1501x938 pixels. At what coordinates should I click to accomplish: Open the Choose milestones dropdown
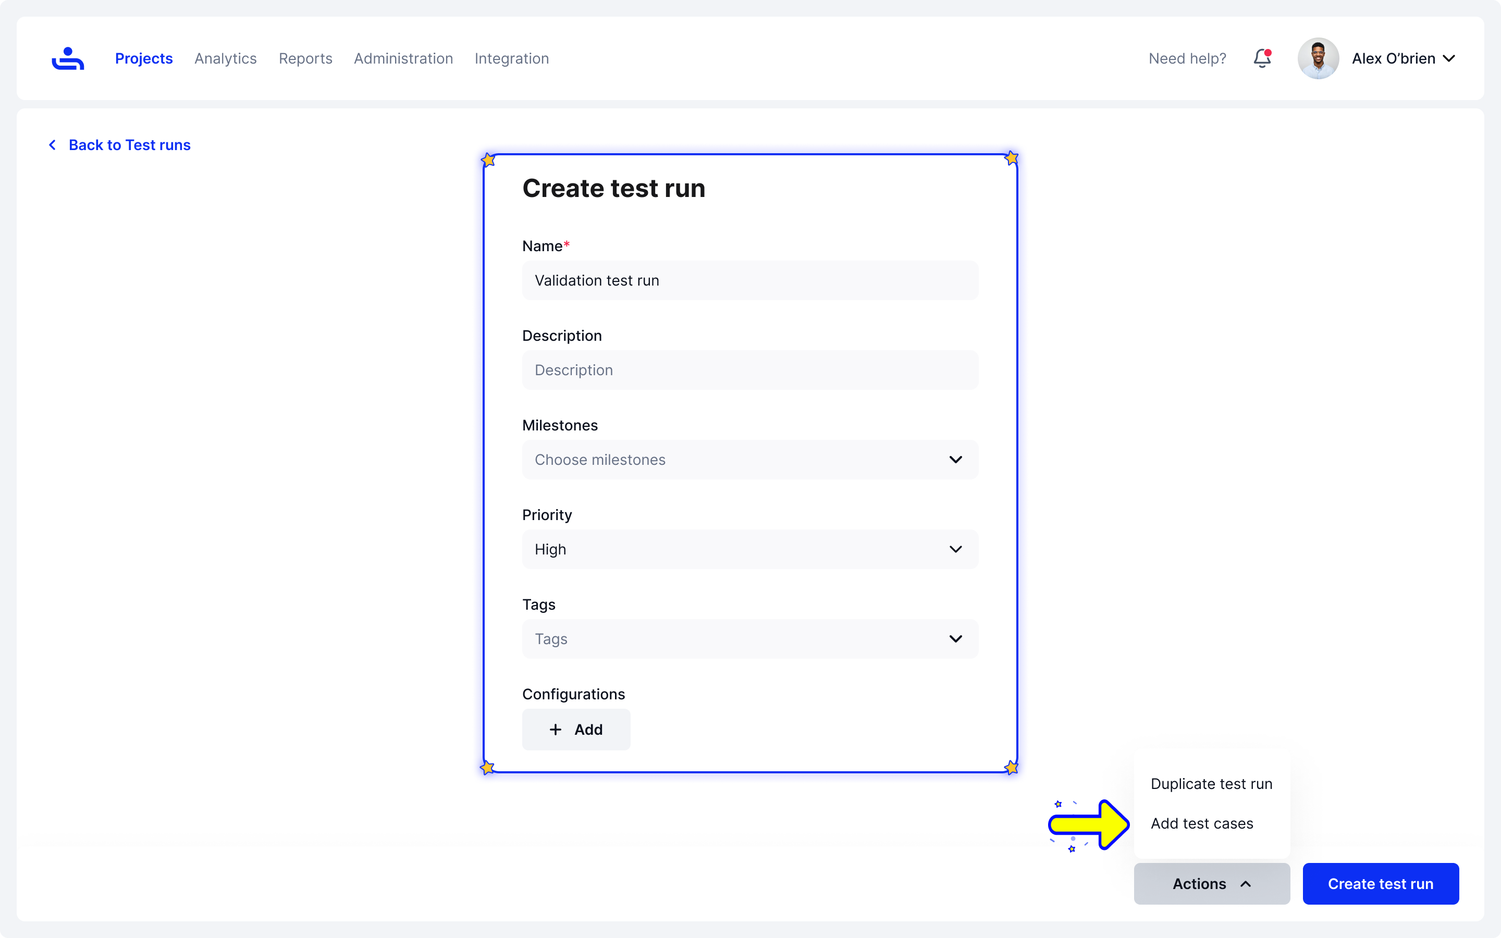tap(749, 460)
